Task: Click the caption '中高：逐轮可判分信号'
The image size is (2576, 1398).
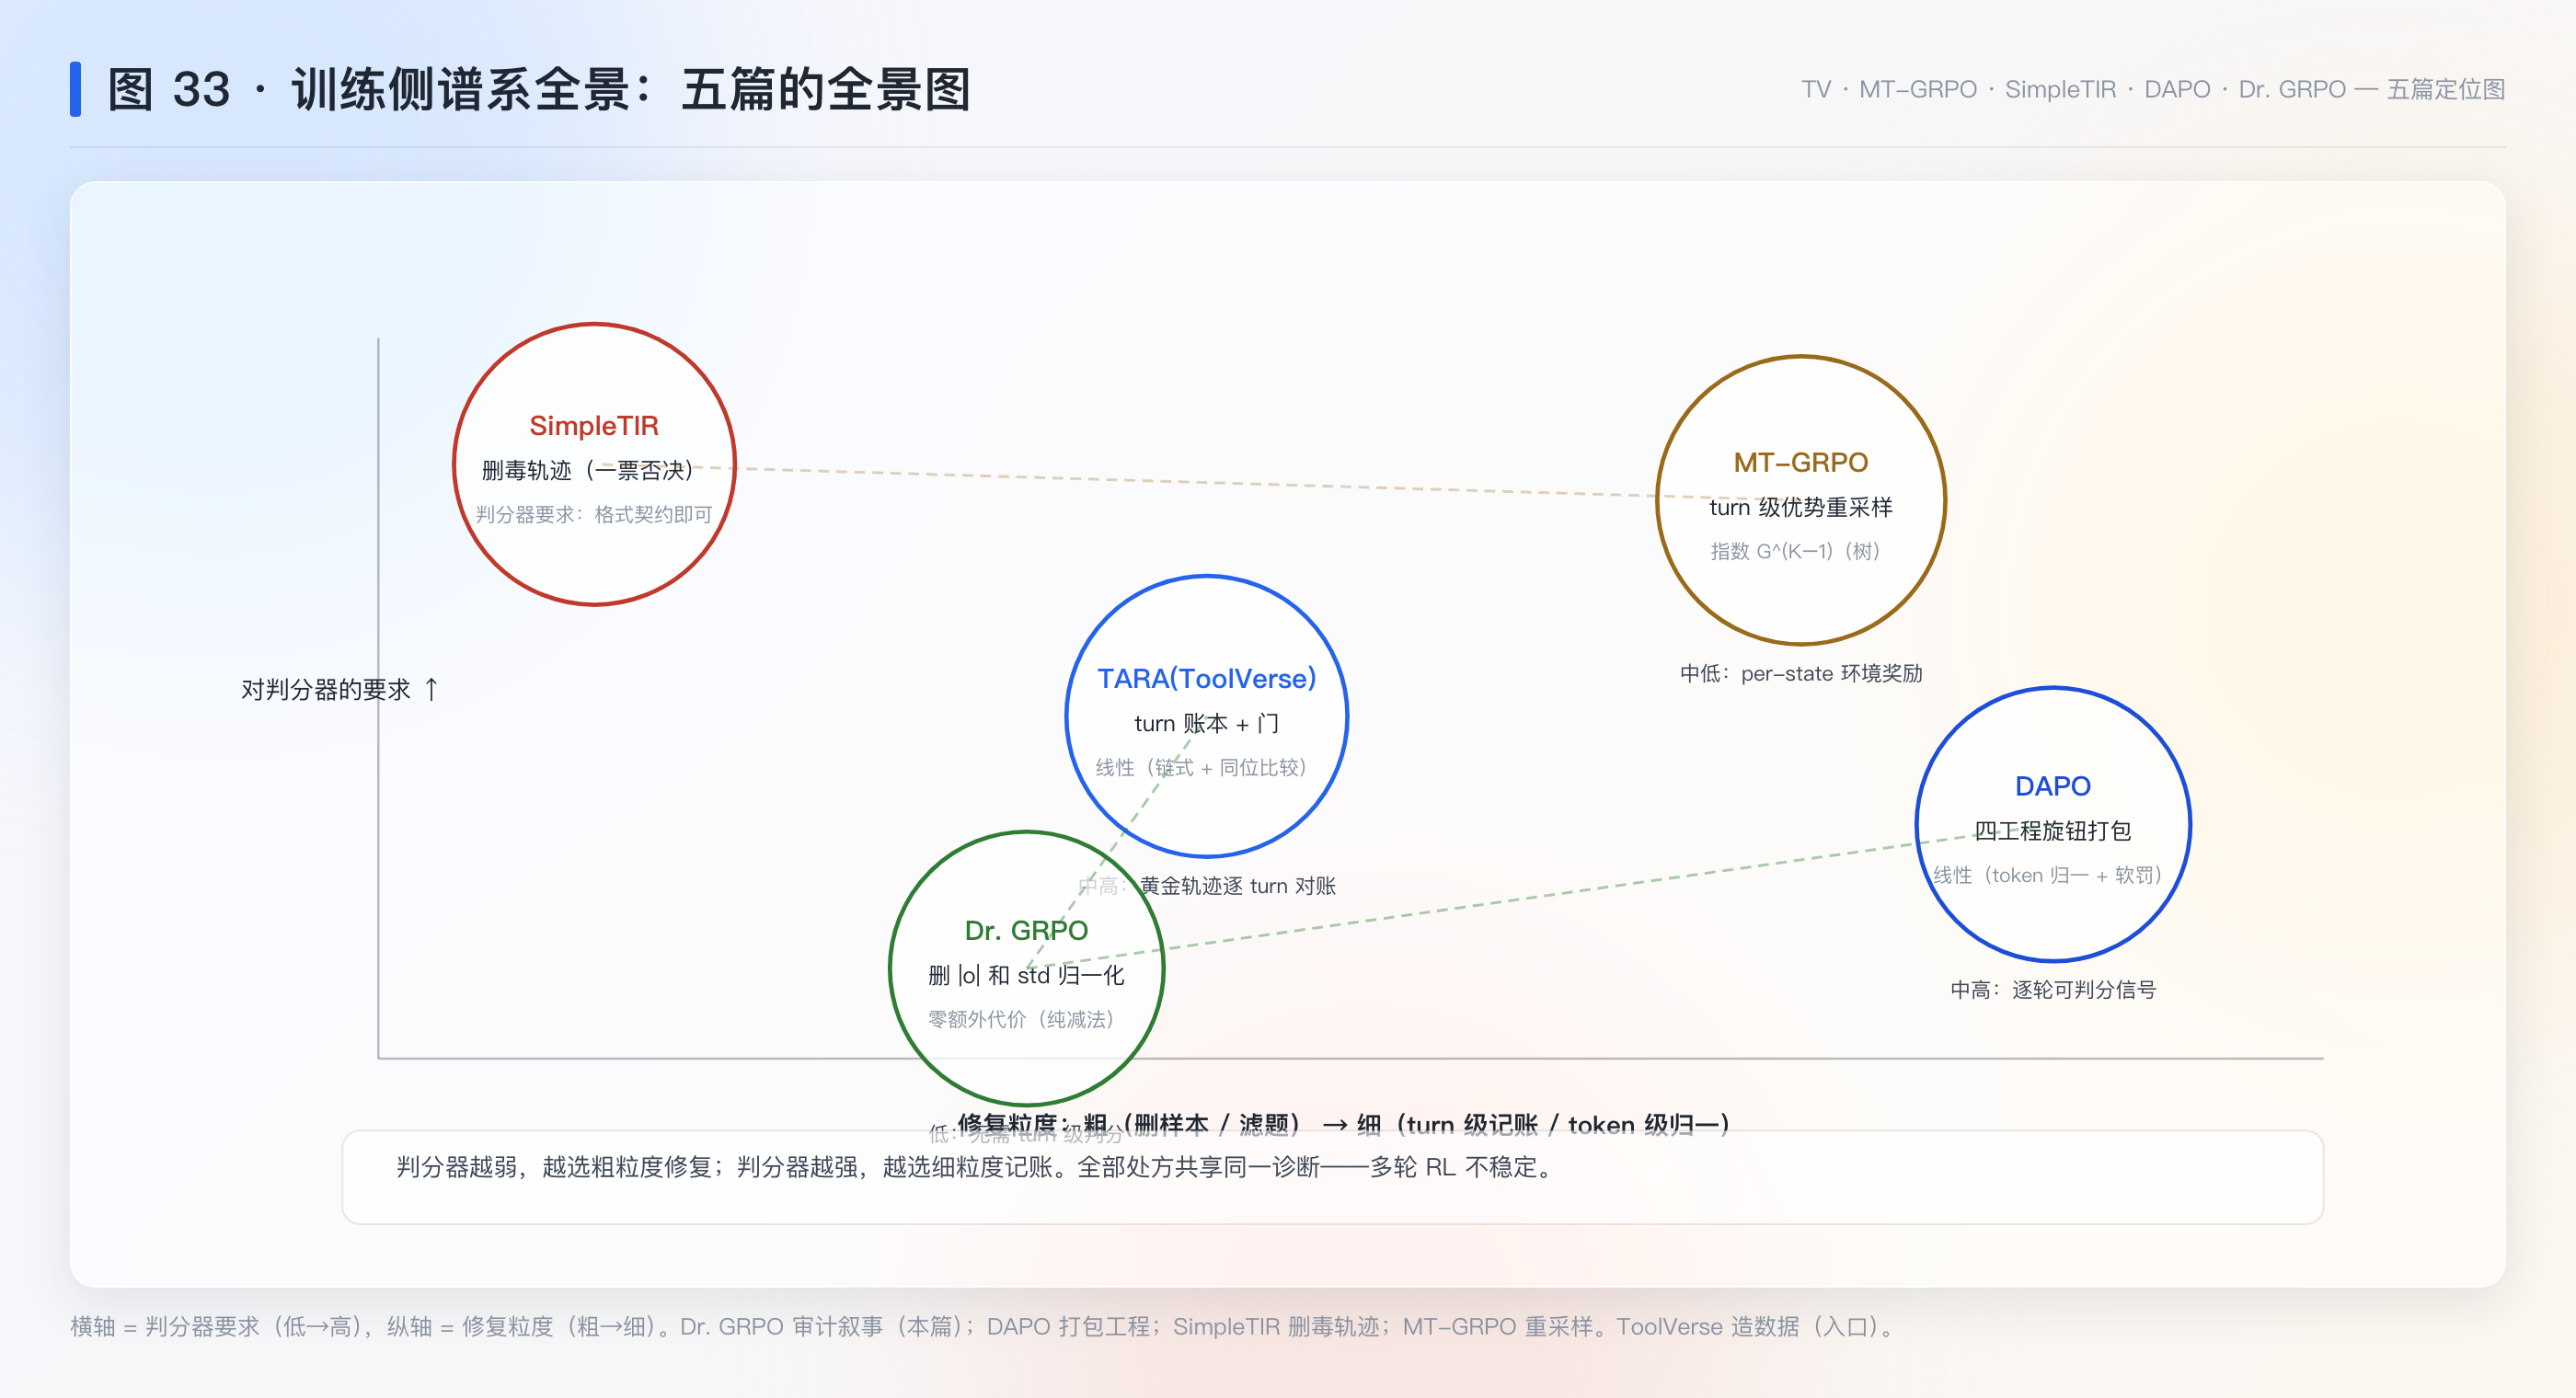Action: (x=2052, y=989)
